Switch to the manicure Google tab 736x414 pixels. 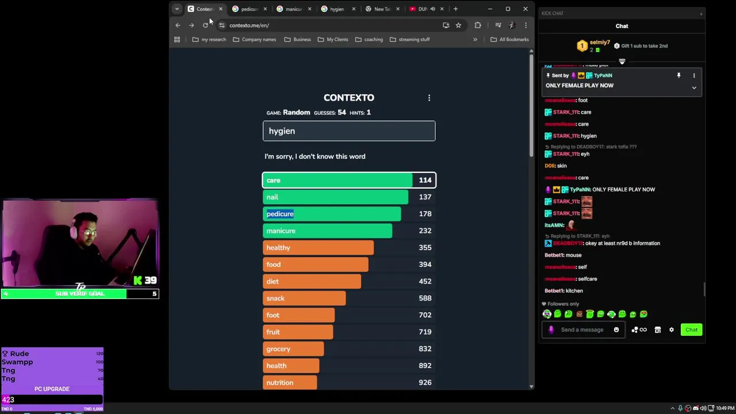click(x=293, y=9)
